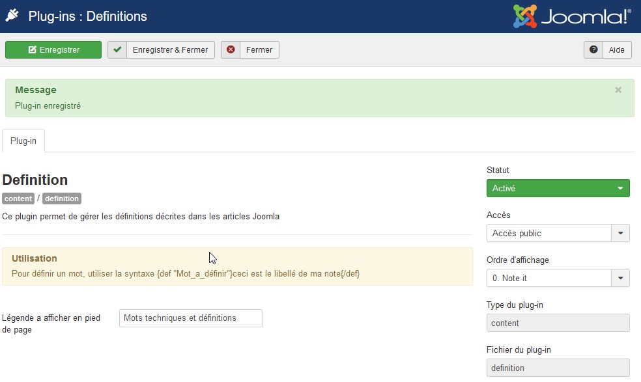Click the 'Utilisation' heading in notice
The width and height of the screenshot is (641, 382).
tap(35, 258)
